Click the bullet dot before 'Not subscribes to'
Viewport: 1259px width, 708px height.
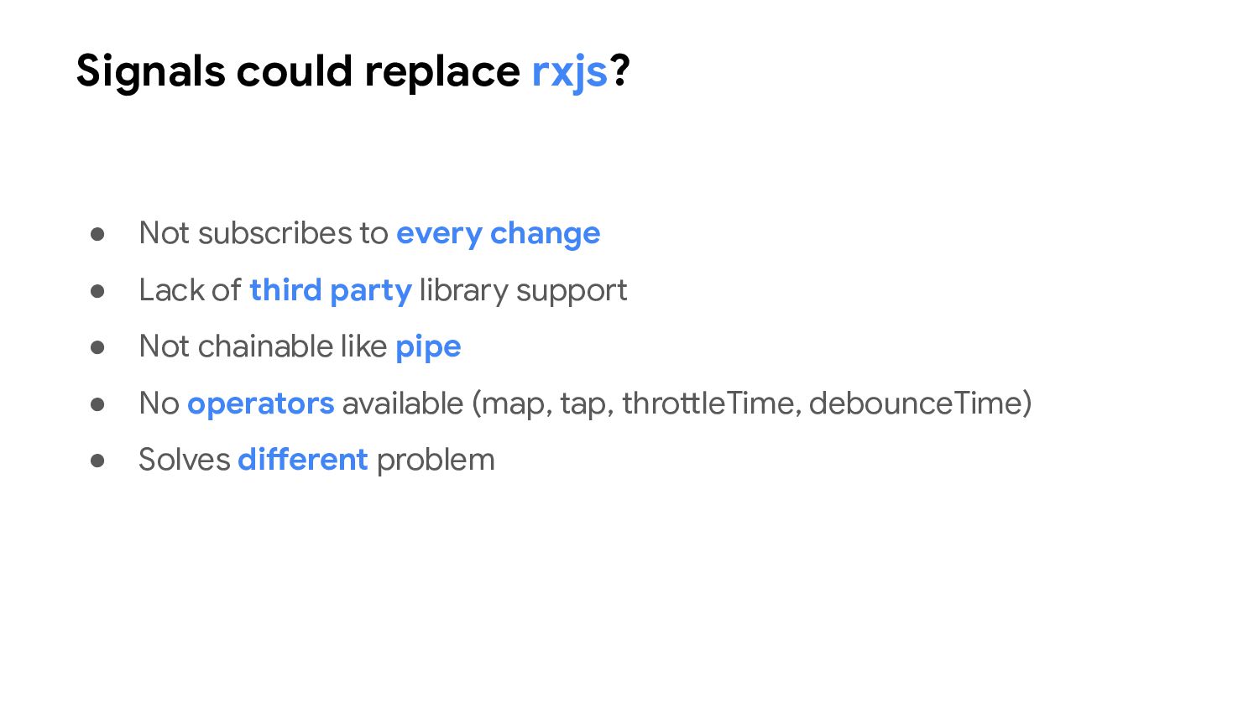click(97, 234)
